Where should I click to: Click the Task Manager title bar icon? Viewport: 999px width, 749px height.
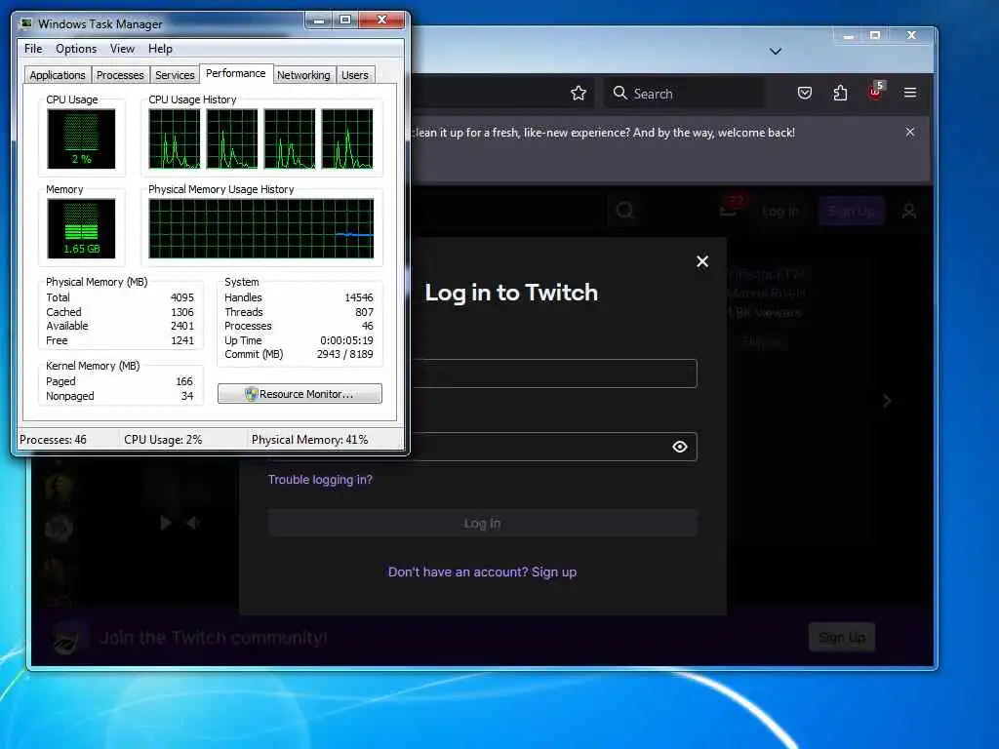point(26,23)
